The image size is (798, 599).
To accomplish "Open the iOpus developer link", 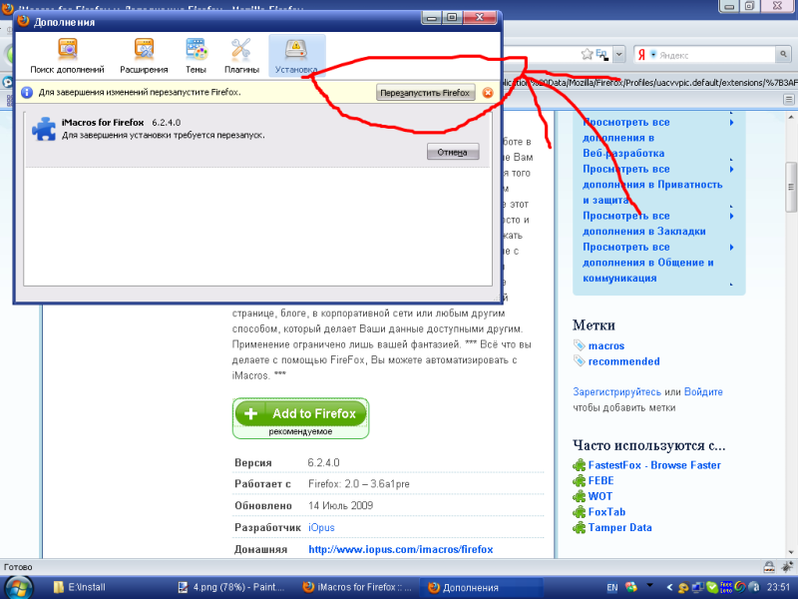I will click(x=321, y=528).
